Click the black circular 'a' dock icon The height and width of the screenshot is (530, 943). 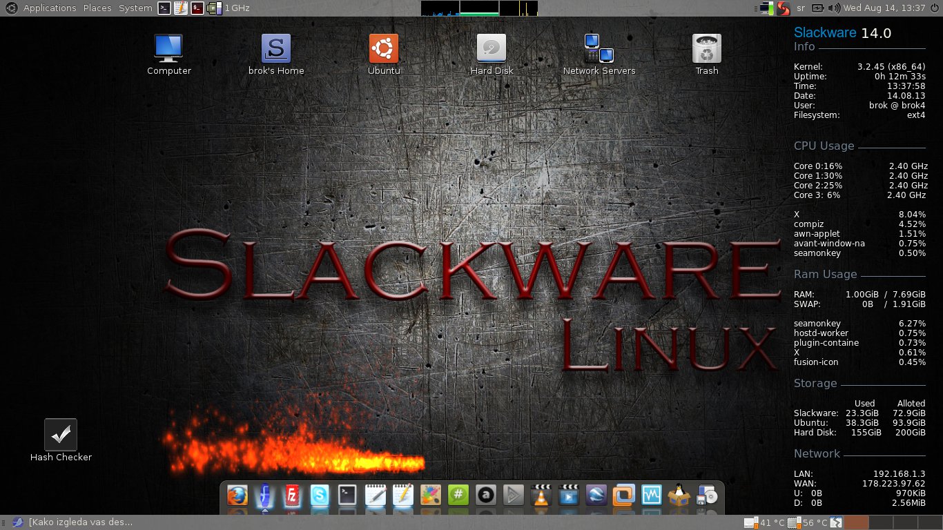click(x=485, y=495)
